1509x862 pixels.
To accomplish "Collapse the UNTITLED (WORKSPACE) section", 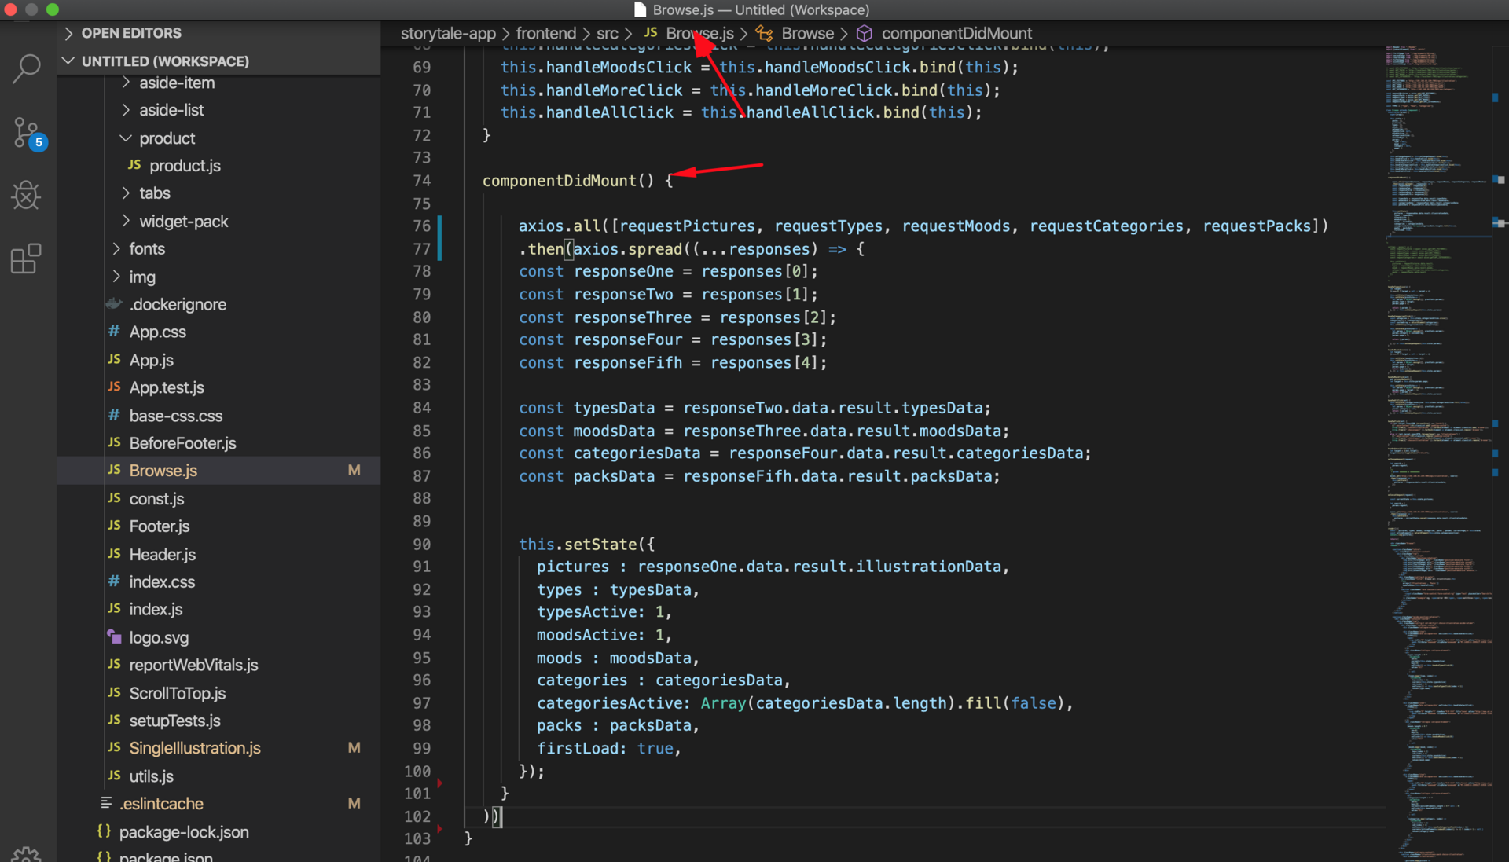I will 68,61.
